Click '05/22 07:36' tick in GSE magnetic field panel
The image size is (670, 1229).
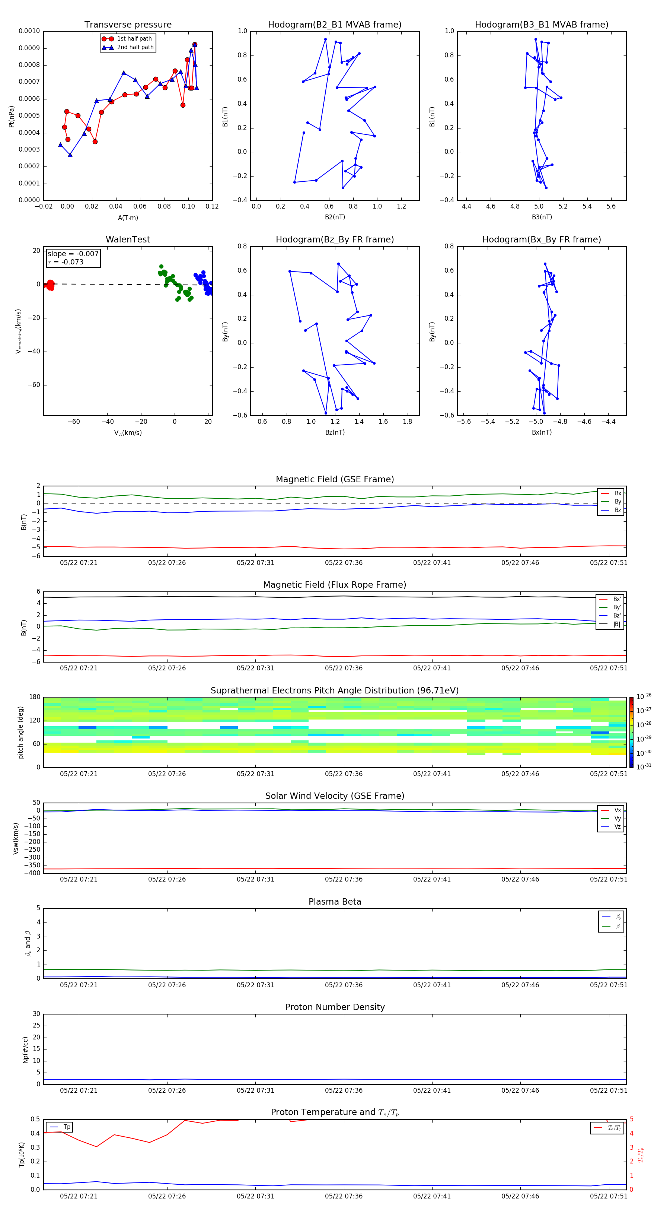coord(343,563)
